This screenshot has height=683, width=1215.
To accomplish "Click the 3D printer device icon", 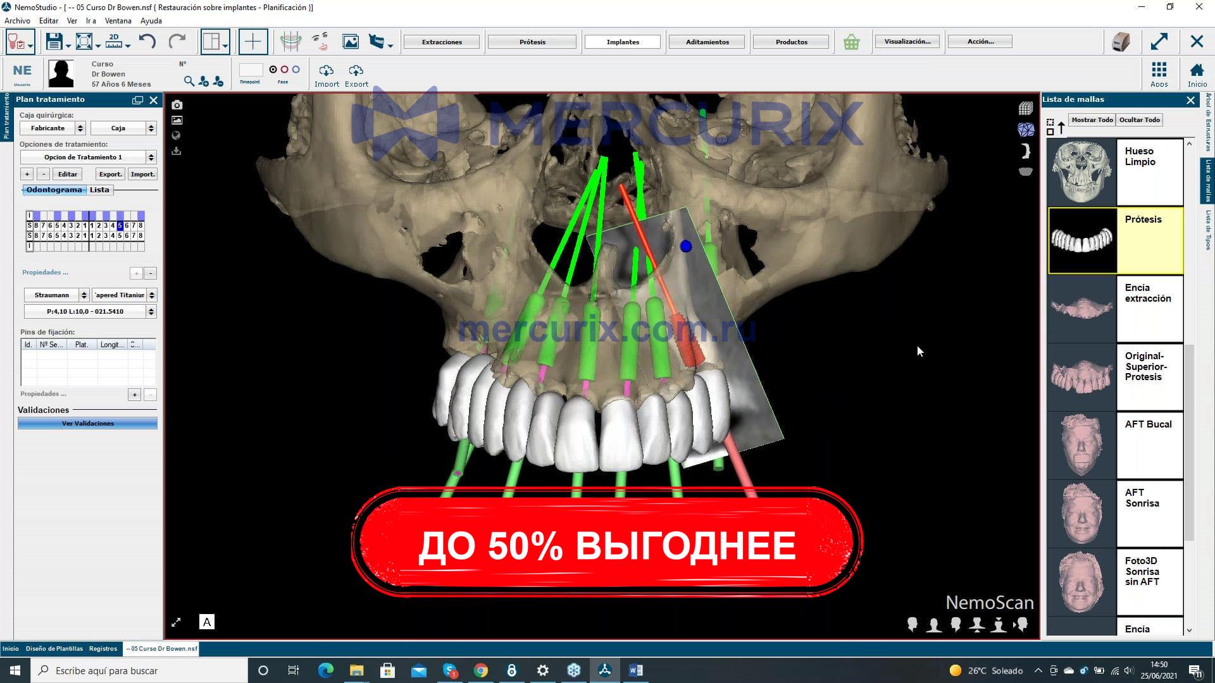I will (1121, 42).
